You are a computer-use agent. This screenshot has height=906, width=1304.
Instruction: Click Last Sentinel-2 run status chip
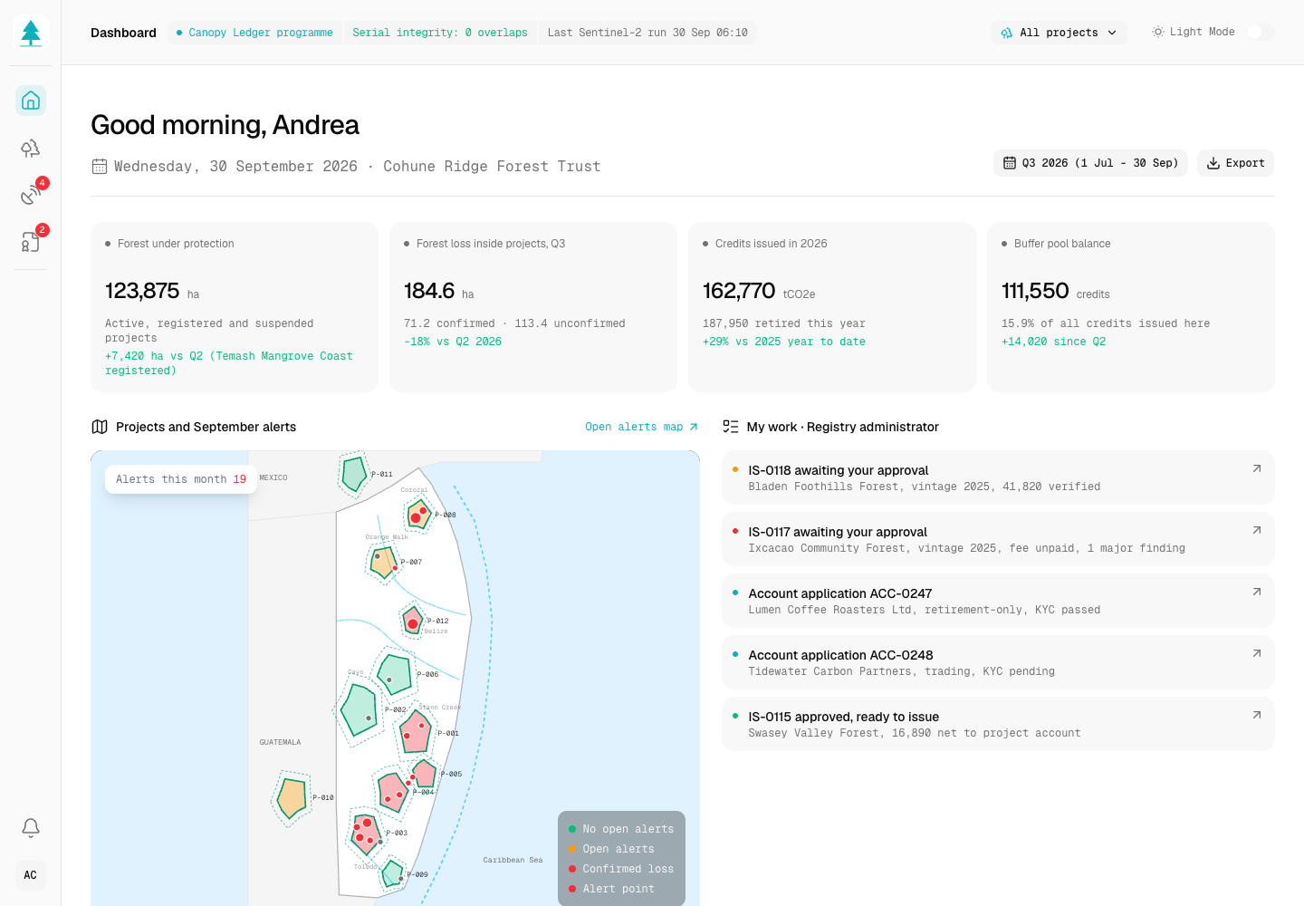tap(647, 33)
